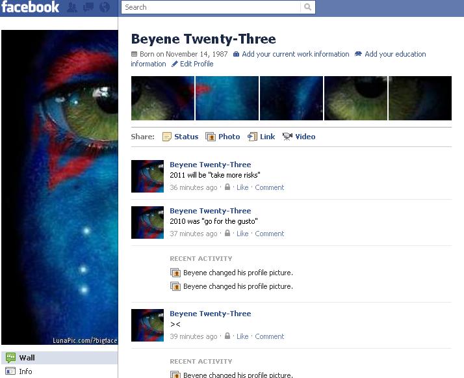Click first profile picture change activity icon
This screenshot has width=464, height=378.
[175, 273]
